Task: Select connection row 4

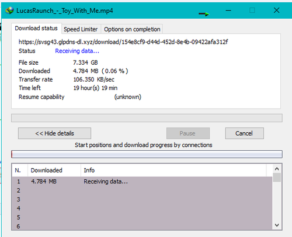Action: click(142, 208)
